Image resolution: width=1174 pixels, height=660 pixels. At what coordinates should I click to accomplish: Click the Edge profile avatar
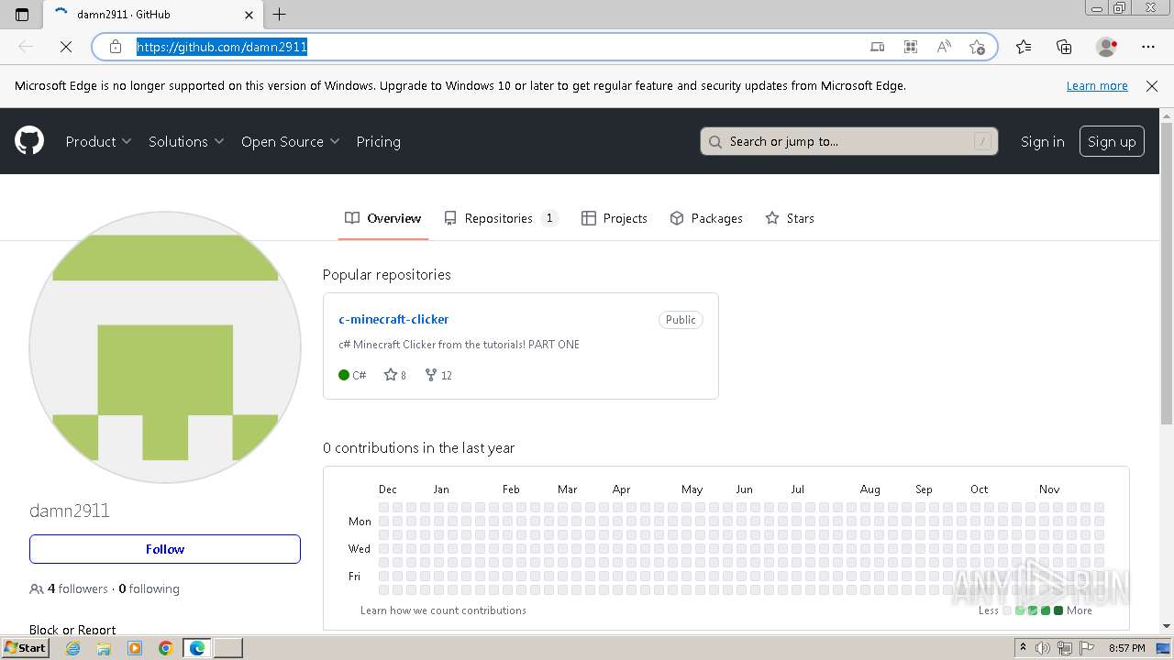1106,47
